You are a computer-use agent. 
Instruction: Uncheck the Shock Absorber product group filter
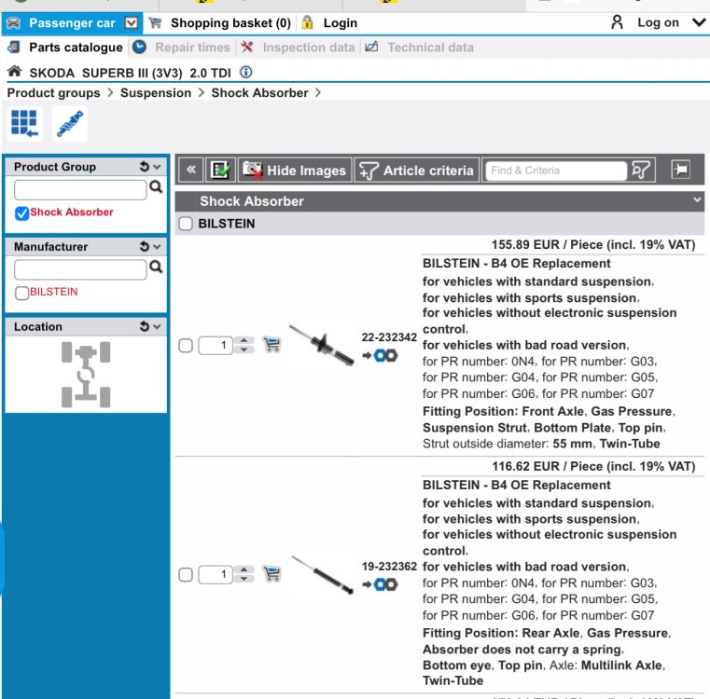(21, 213)
